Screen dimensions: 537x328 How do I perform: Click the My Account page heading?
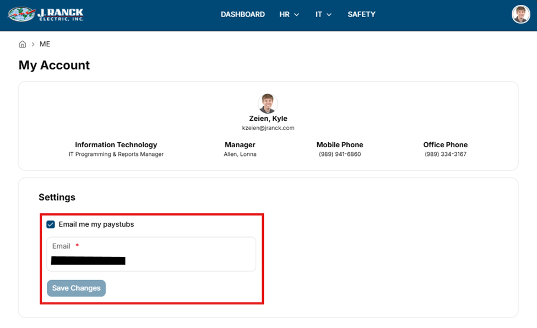(54, 65)
